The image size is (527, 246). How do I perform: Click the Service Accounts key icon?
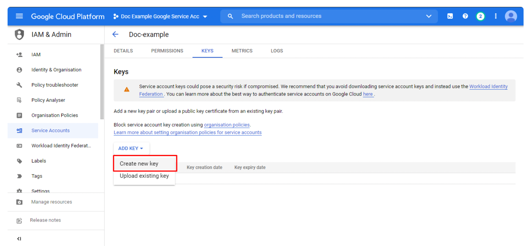point(19,131)
